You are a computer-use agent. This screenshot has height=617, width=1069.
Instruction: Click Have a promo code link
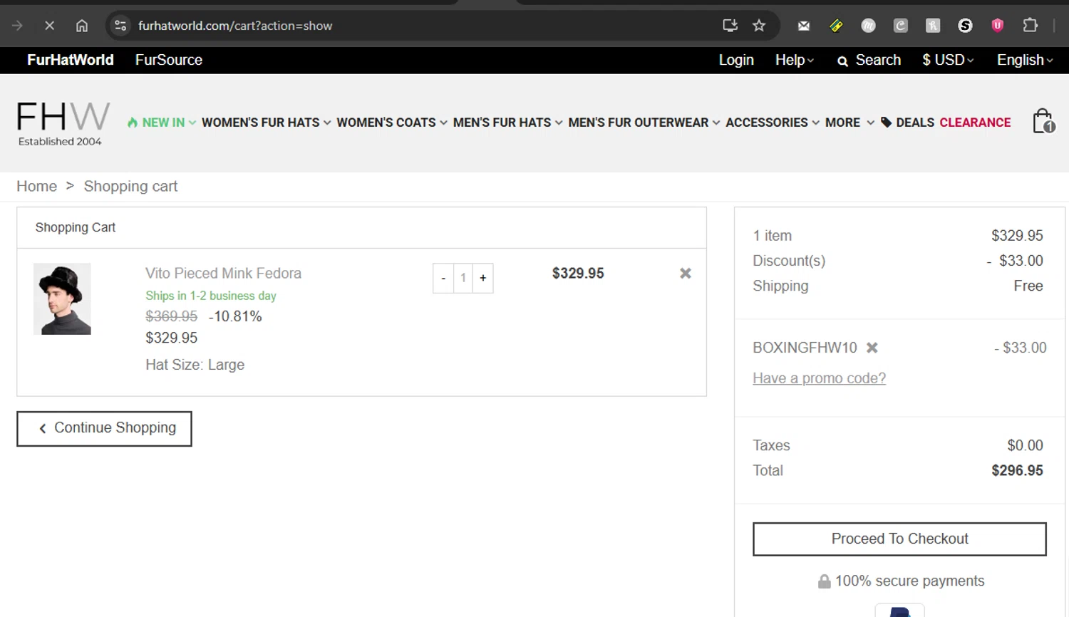[x=819, y=378]
